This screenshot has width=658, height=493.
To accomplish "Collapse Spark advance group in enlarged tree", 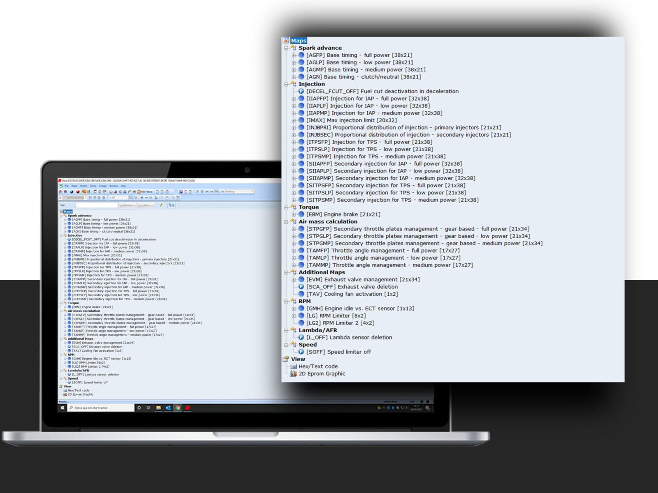I will (x=286, y=48).
